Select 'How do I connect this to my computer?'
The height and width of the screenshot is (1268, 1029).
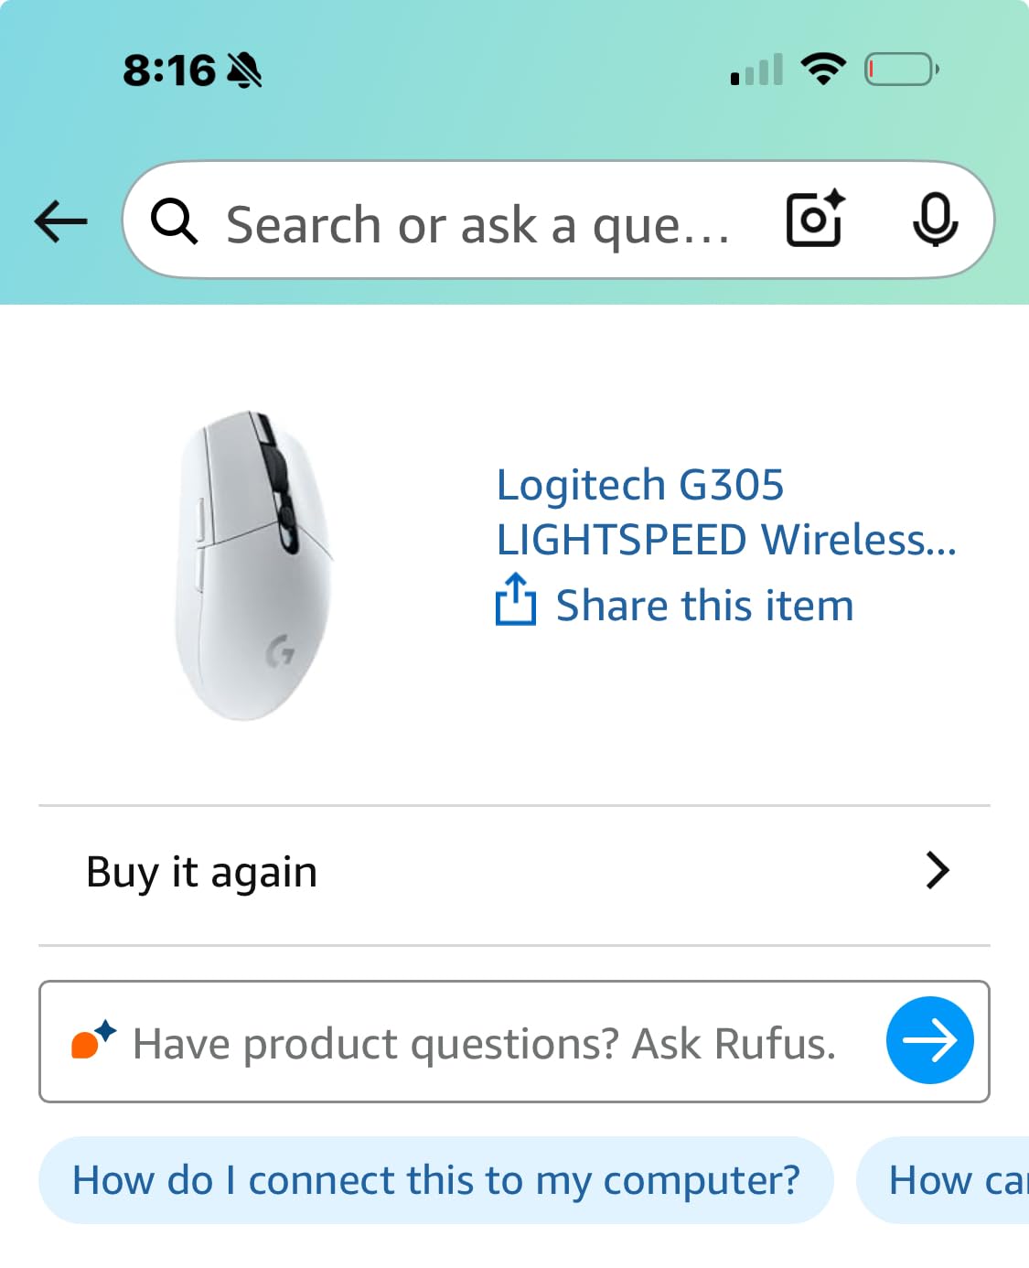[435, 1180]
